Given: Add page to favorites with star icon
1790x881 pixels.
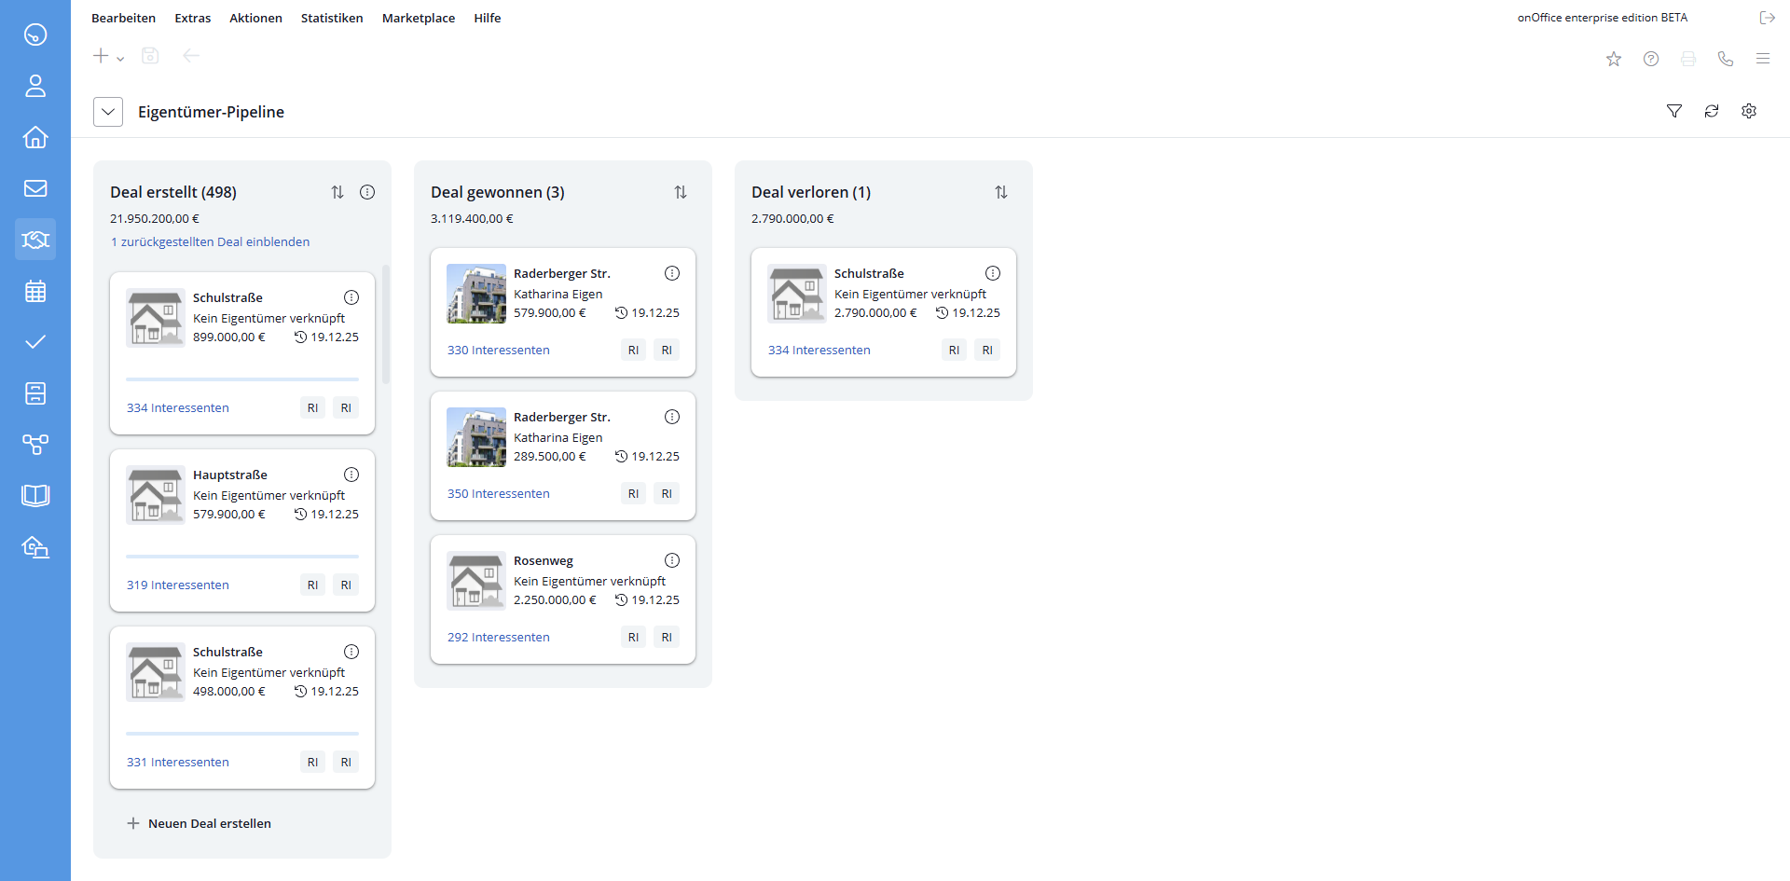Looking at the screenshot, I should pyautogui.click(x=1614, y=59).
